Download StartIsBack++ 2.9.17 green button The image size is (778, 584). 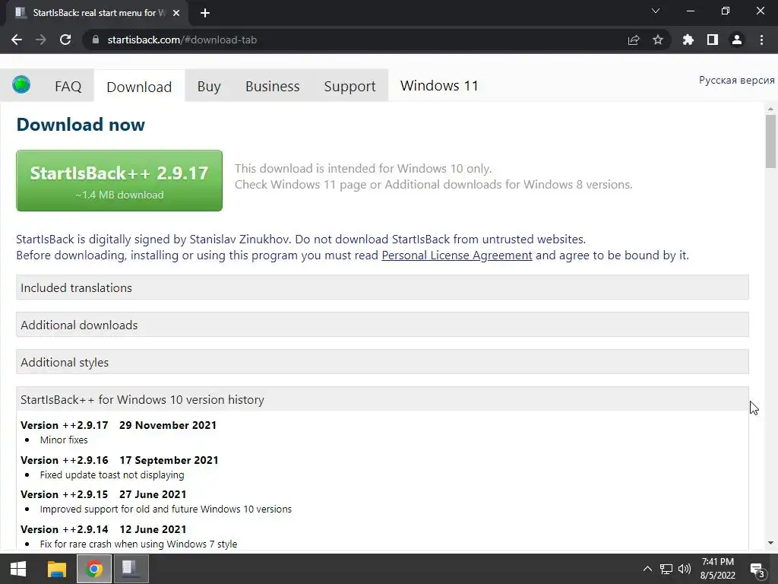(x=119, y=181)
